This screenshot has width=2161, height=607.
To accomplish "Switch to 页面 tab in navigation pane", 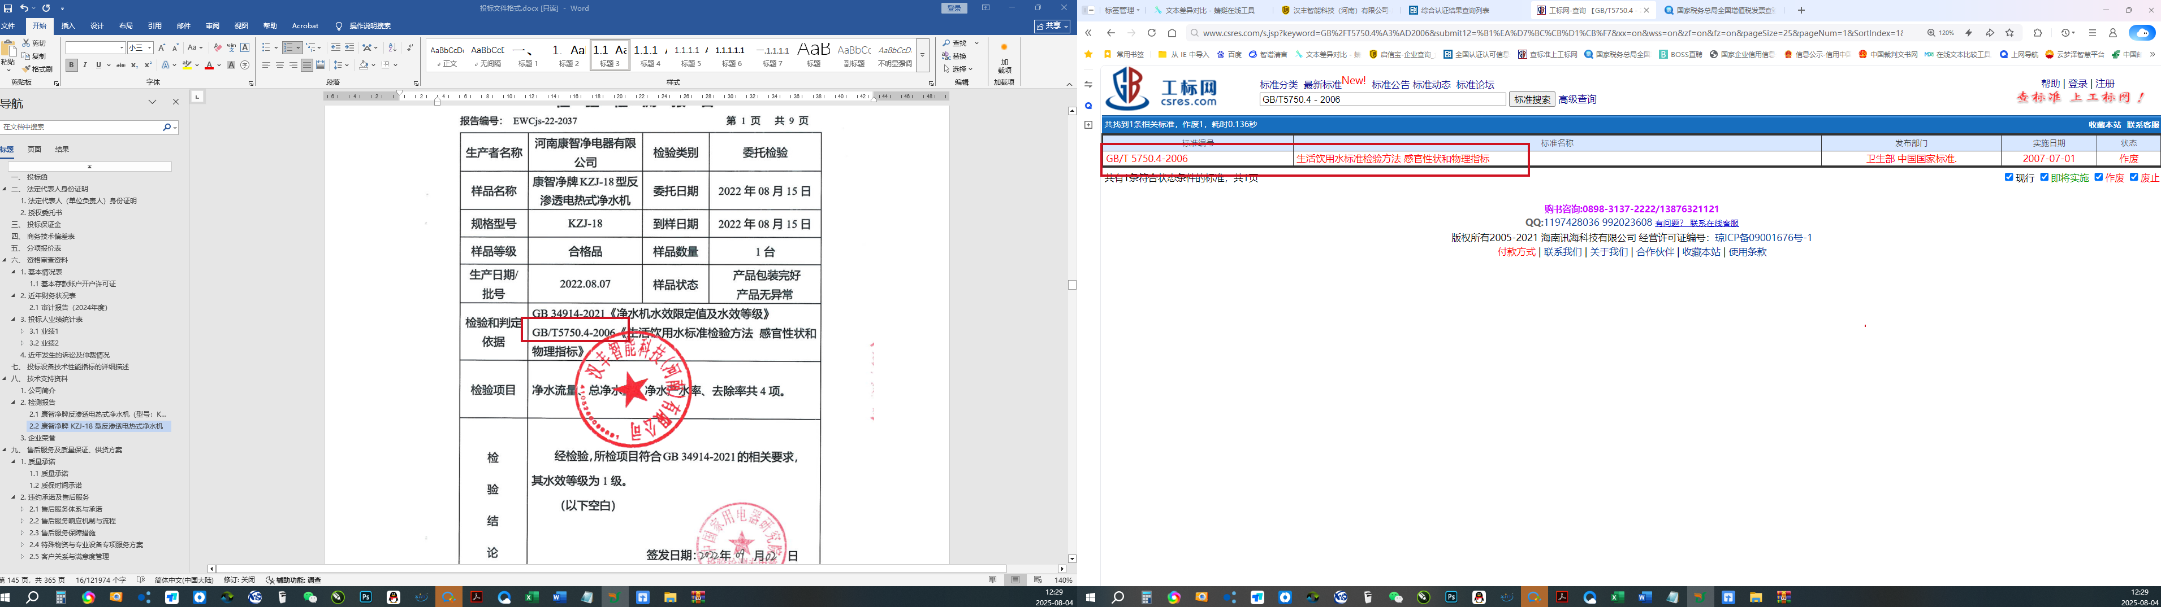I will (34, 149).
